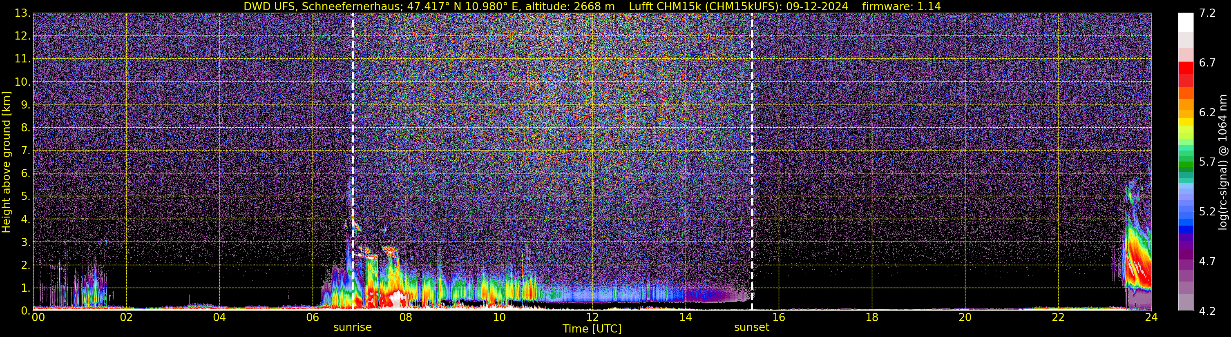The image size is (1231, 337).
Task: Click the '7.' tick on the height axis
Action: [25, 151]
